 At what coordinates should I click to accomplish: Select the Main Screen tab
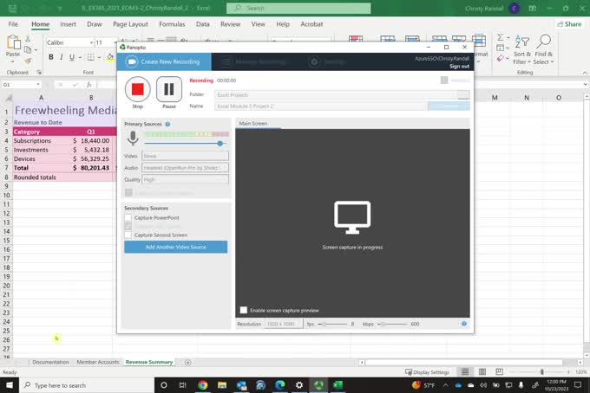tap(253, 124)
